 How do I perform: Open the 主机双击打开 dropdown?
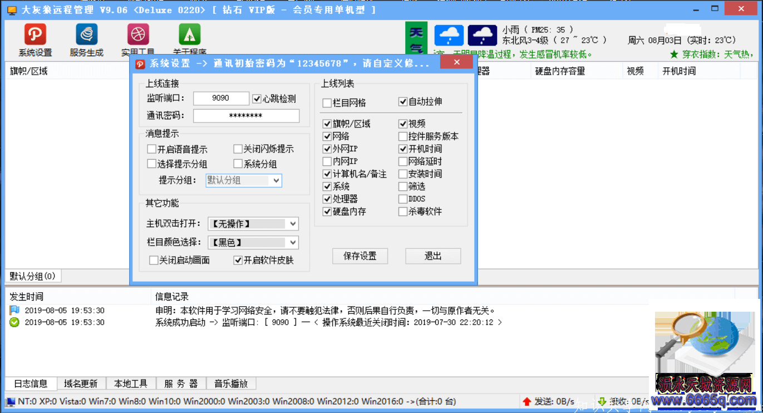coord(253,224)
